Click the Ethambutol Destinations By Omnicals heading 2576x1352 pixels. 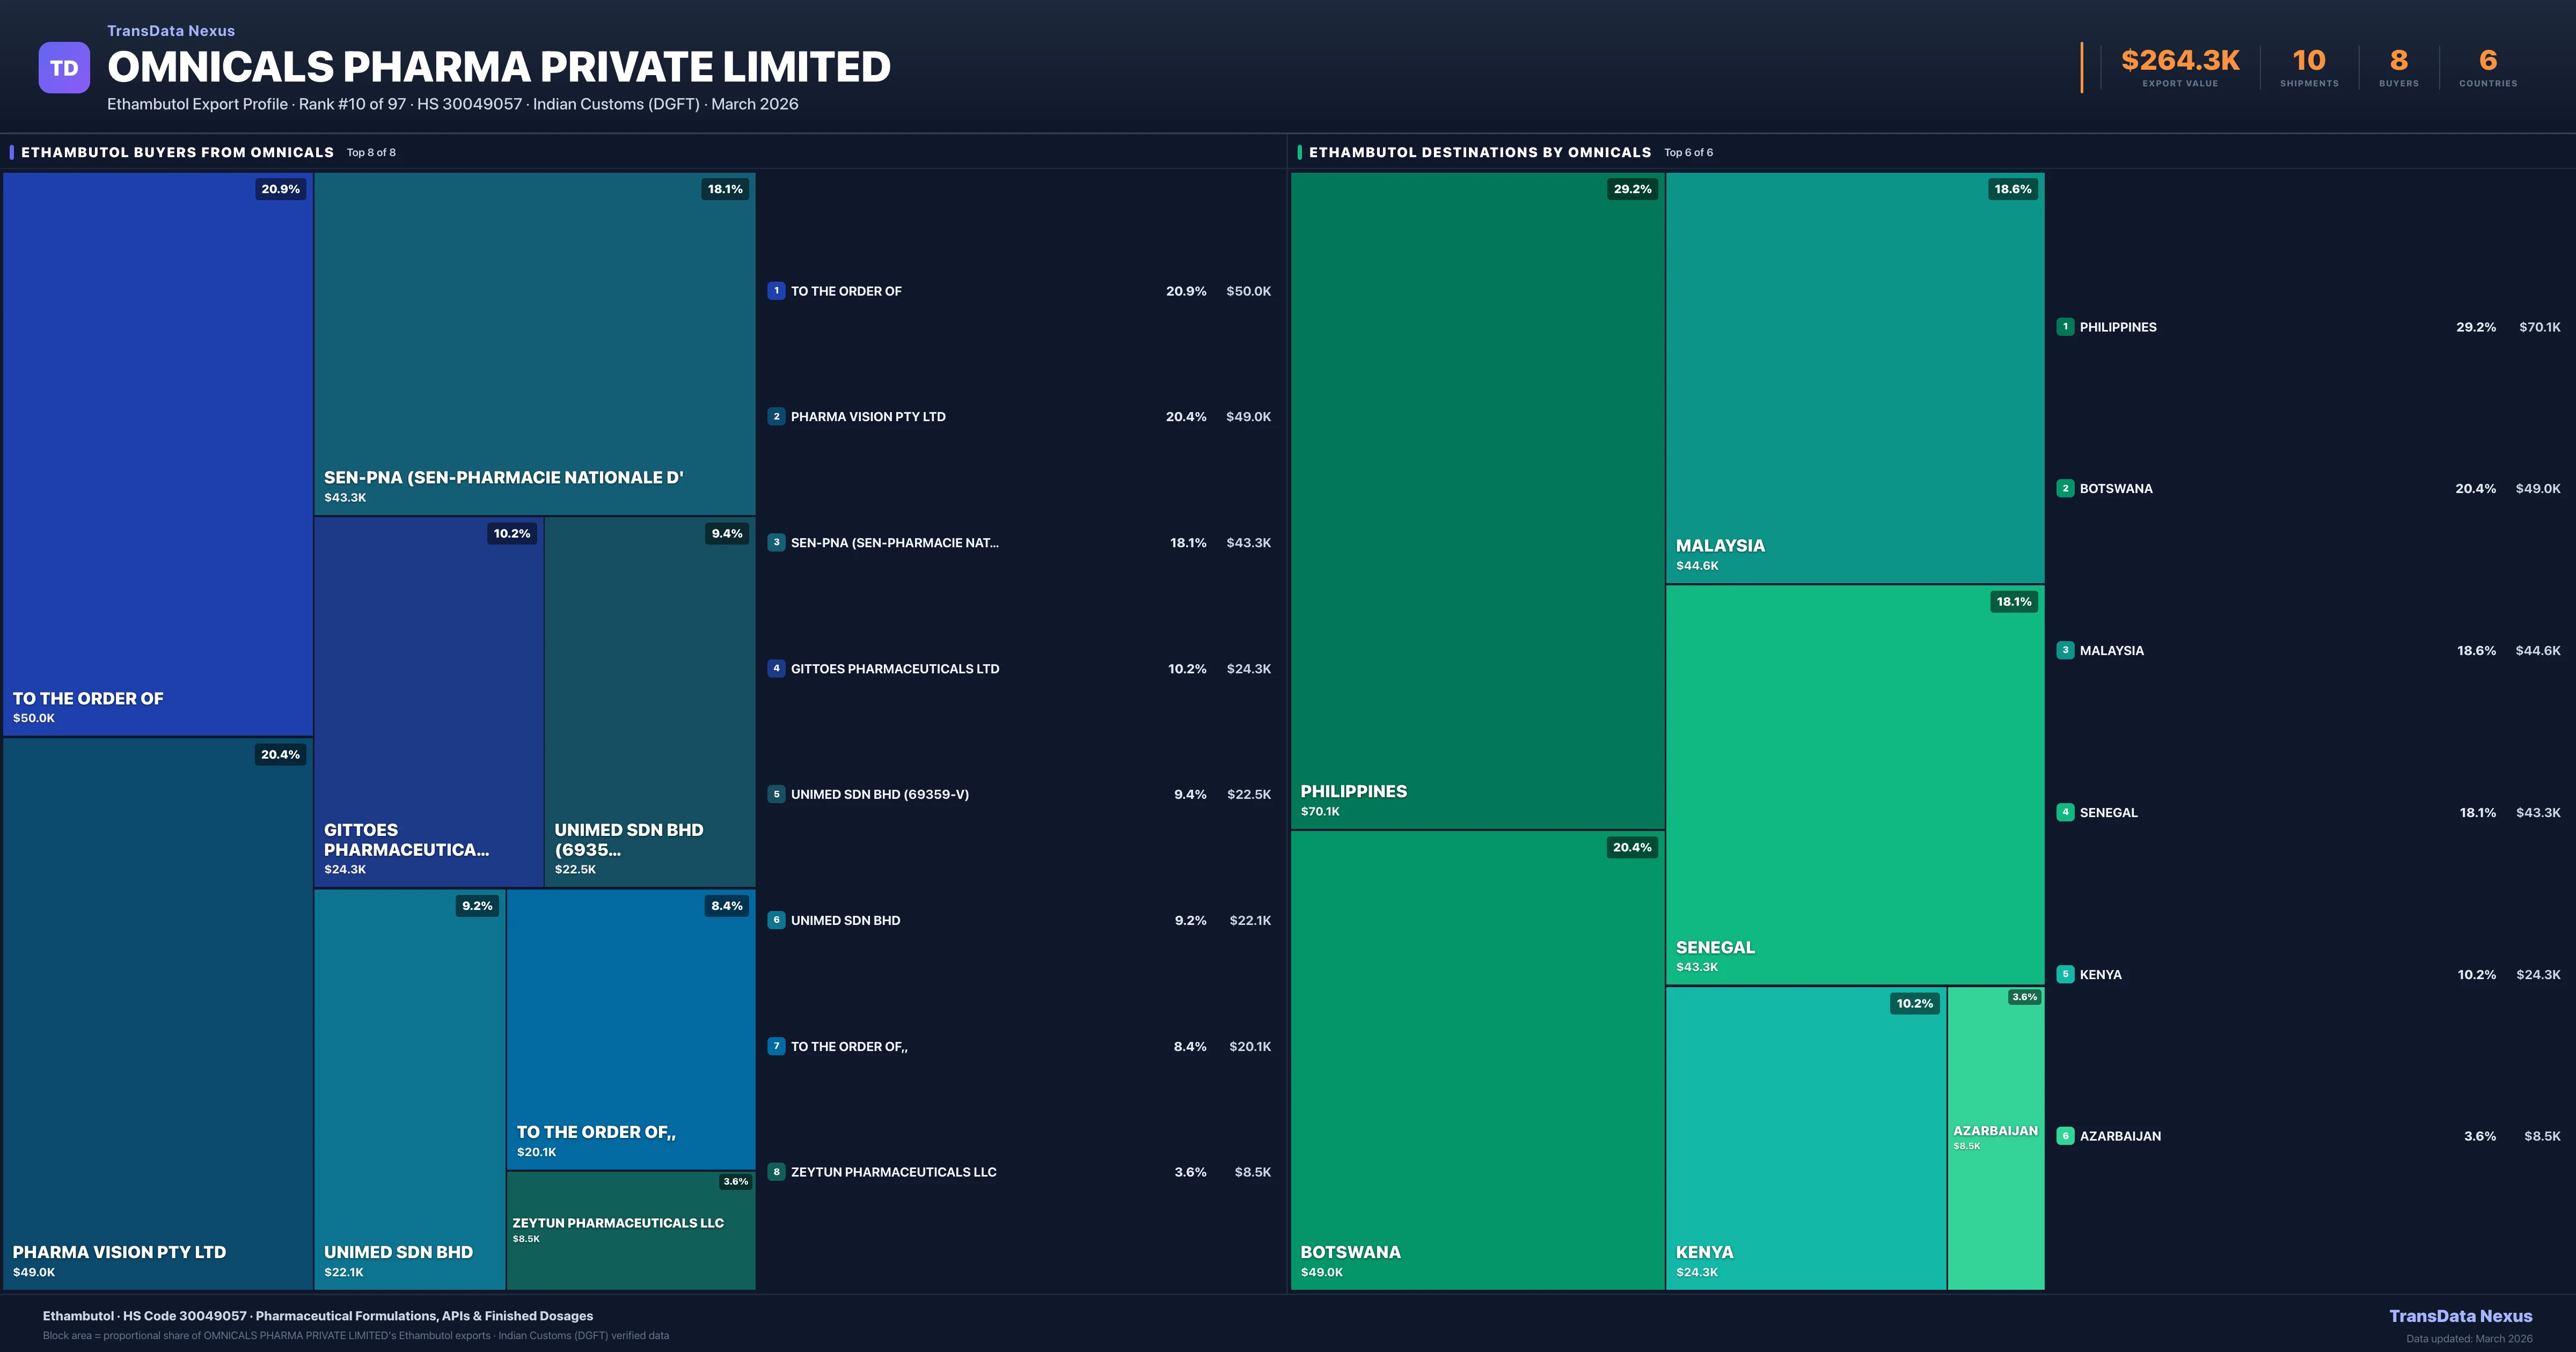[1479, 152]
